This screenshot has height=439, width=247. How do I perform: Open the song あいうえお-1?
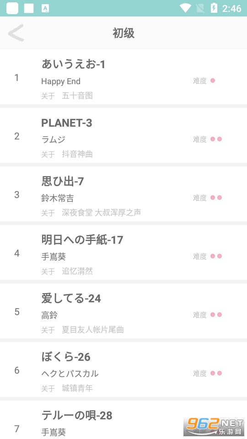123,78
